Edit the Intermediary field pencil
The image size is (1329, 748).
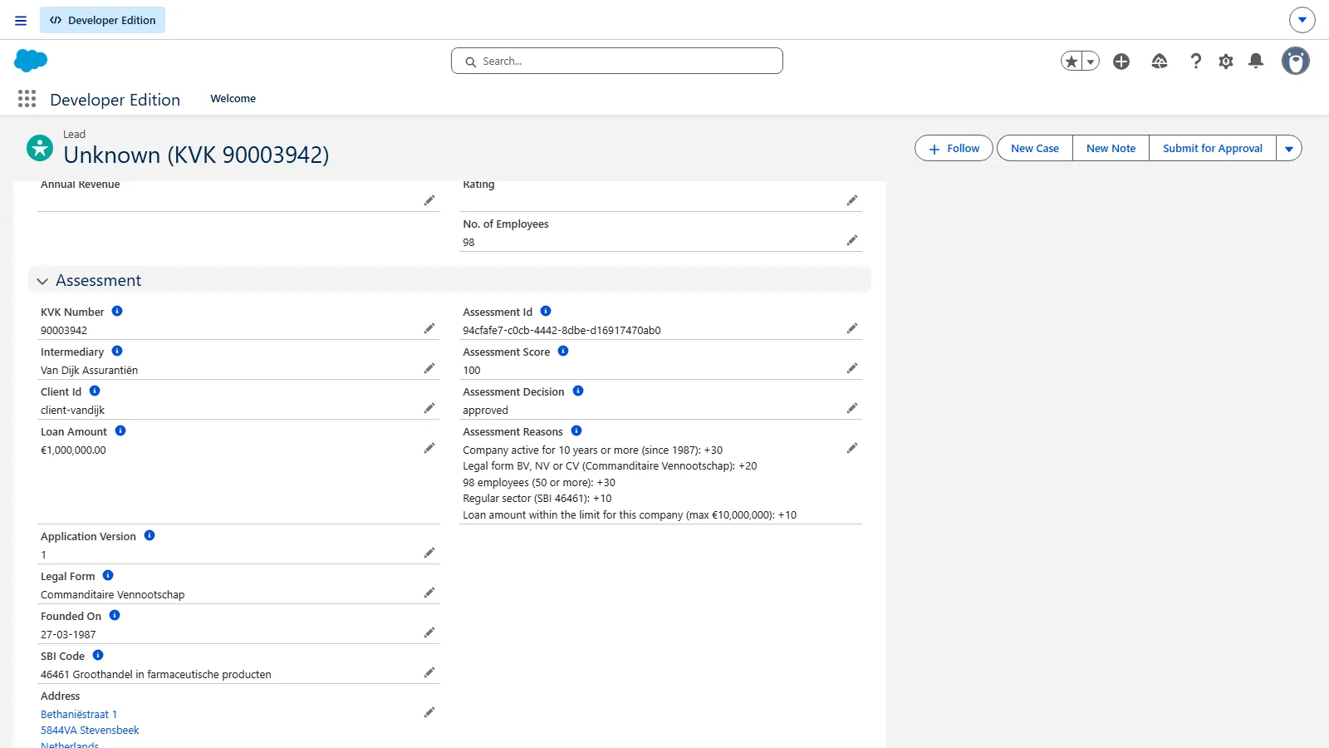pos(429,368)
